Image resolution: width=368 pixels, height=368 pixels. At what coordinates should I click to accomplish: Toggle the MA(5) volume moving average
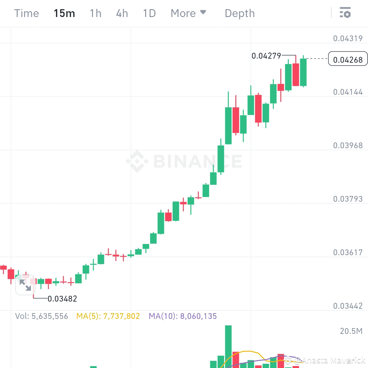click(108, 316)
